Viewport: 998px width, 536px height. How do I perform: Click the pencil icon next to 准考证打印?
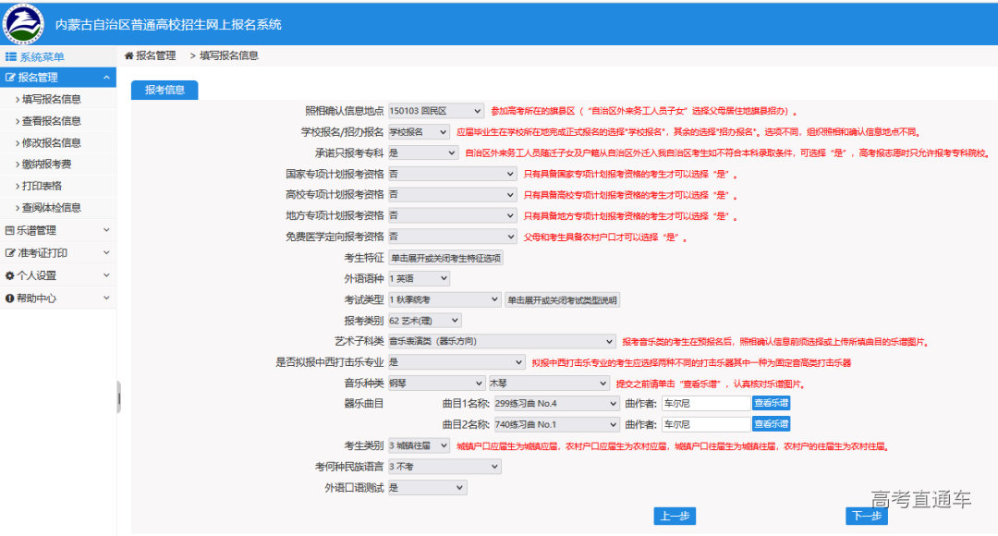point(9,251)
